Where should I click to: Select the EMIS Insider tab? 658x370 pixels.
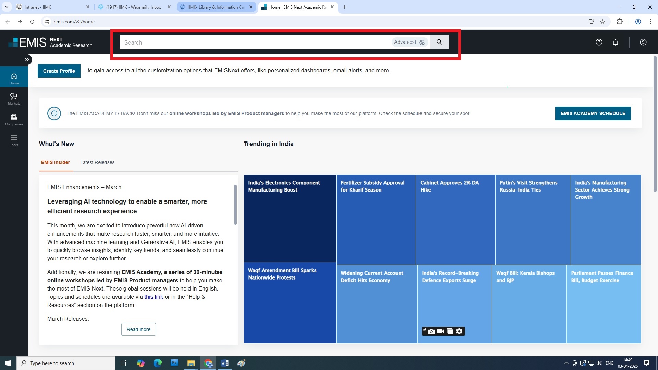(x=56, y=162)
